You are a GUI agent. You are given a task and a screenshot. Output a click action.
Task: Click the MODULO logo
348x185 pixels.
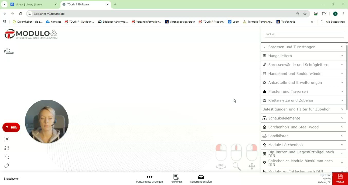pos(31,34)
